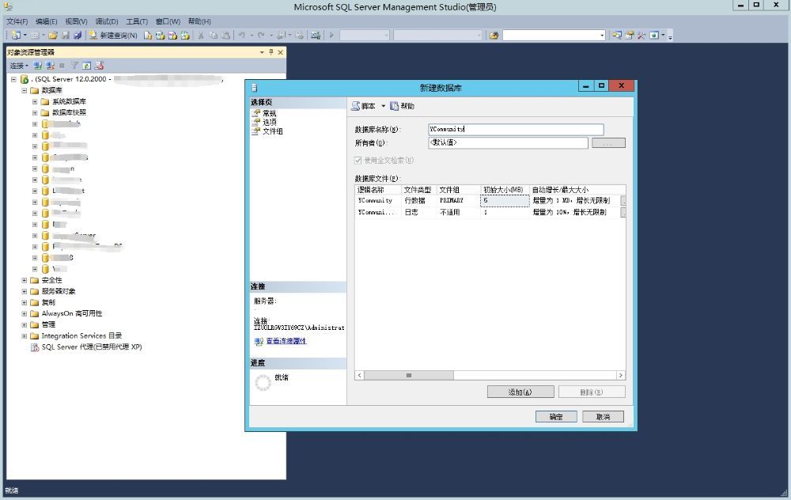Click the Save All toolbar icon
791x500 pixels.
[x=78, y=36]
